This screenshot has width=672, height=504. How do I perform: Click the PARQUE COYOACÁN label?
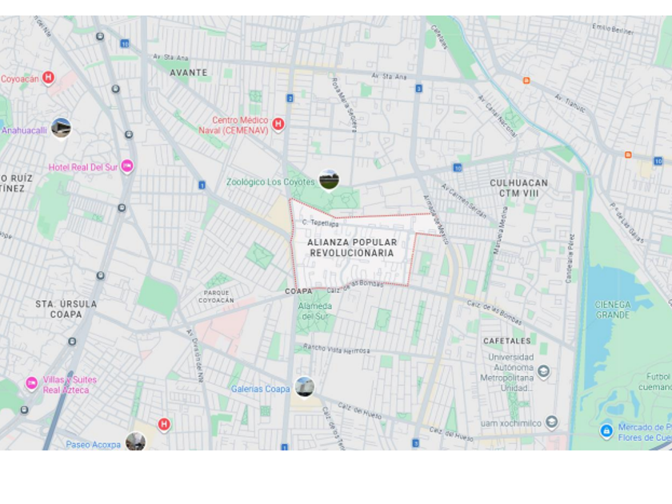pyautogui.click(x=217, y=296)
